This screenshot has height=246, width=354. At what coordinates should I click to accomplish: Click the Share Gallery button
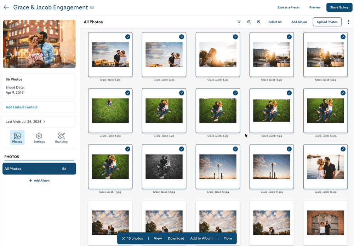(339, 7)
